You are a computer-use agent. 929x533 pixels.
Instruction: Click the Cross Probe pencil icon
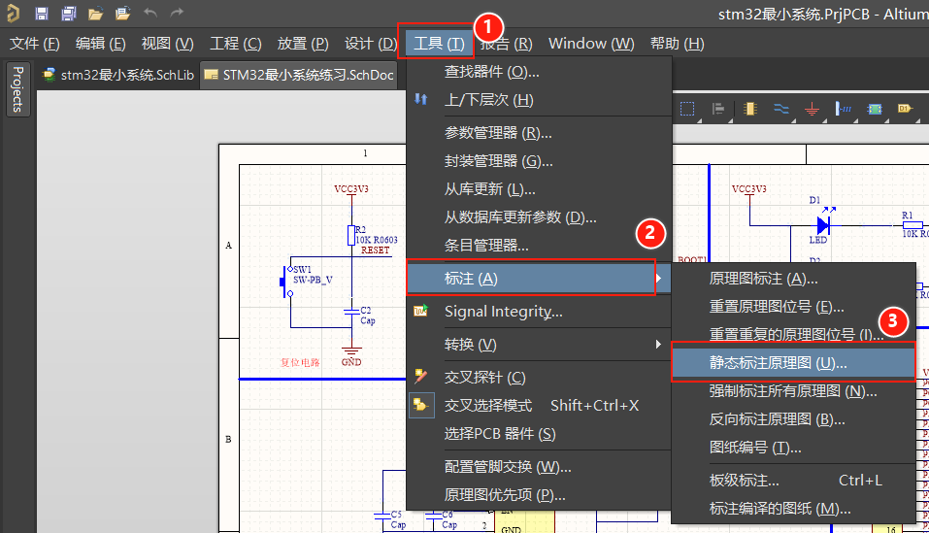pyautogui.click(x=420, y=376)
